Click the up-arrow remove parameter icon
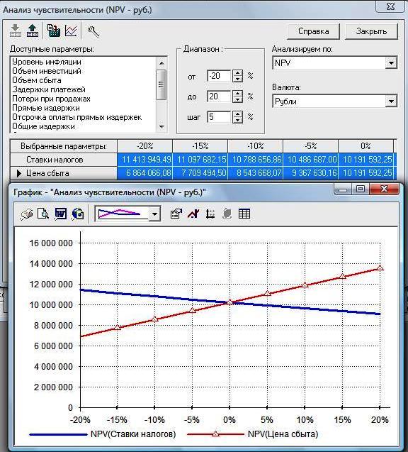The height and width of the screenshot is (452, 408). (x=33, y=31)
